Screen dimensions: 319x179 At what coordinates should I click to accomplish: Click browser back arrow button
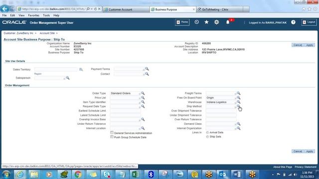(4, 9)
